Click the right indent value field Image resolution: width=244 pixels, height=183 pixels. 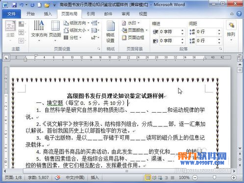(x=170, y=41)
